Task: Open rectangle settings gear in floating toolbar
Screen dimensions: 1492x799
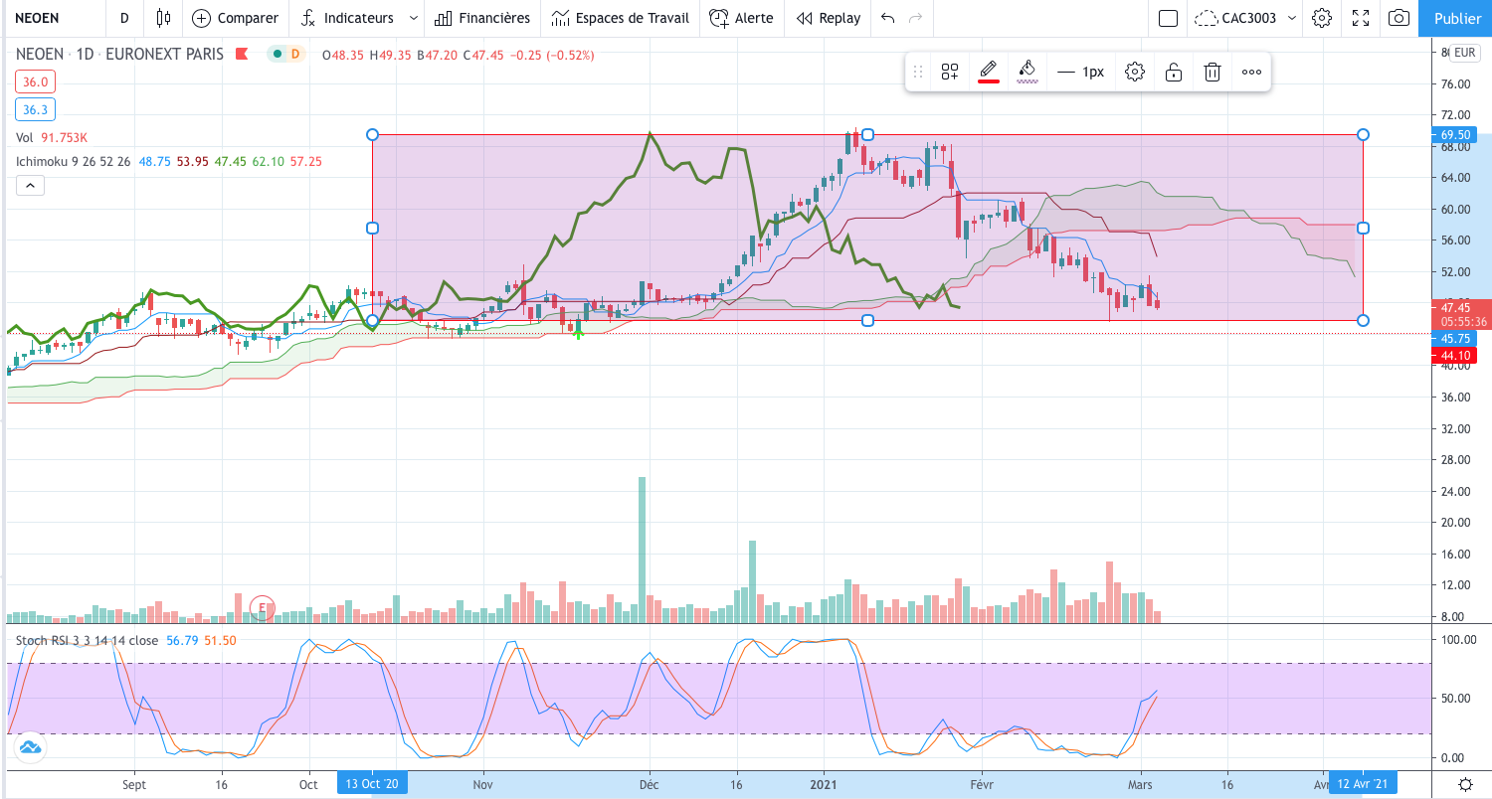Action: point(1135,72)
